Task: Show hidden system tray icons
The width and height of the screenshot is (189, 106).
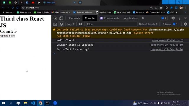Action: (x=151, y=103)
